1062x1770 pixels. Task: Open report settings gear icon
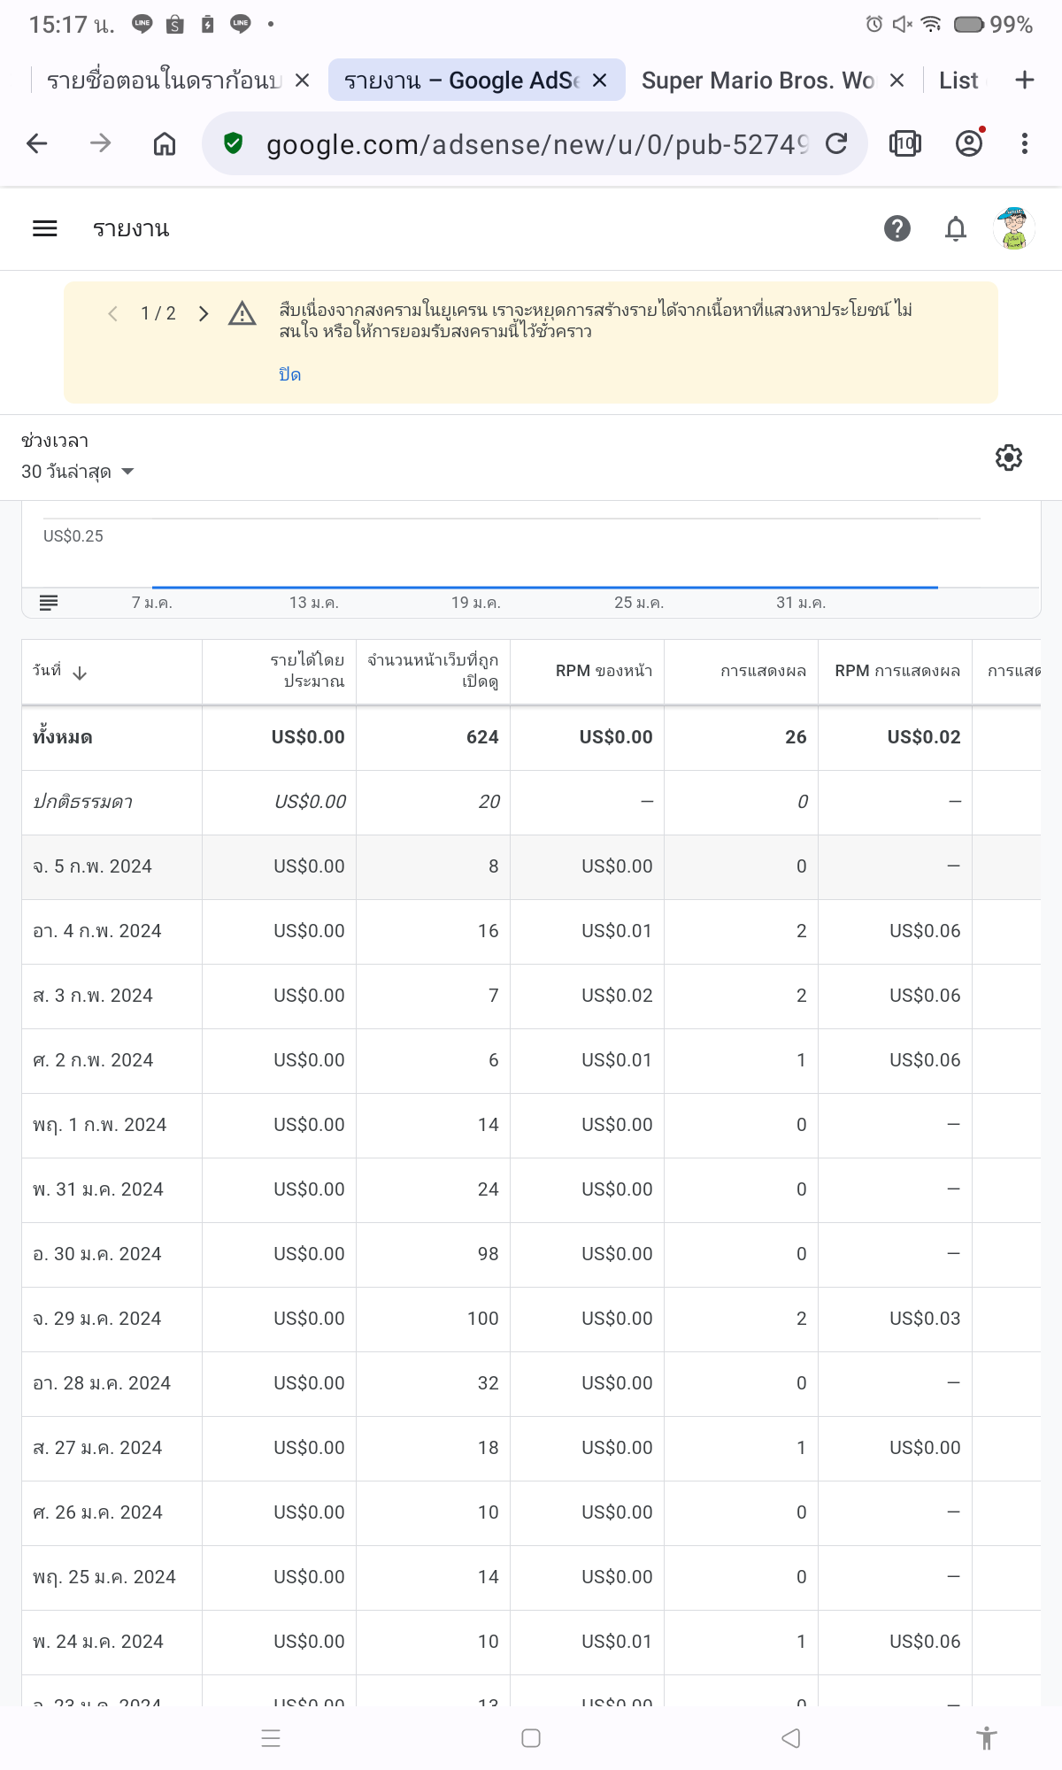[x=1008, y=458]
